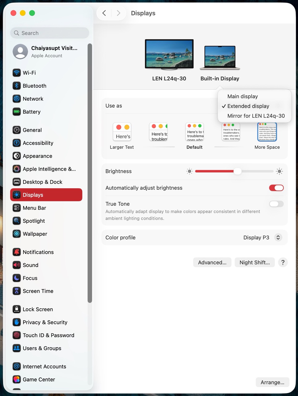Click the sidebar vertical scrollbar

[90, 173]
